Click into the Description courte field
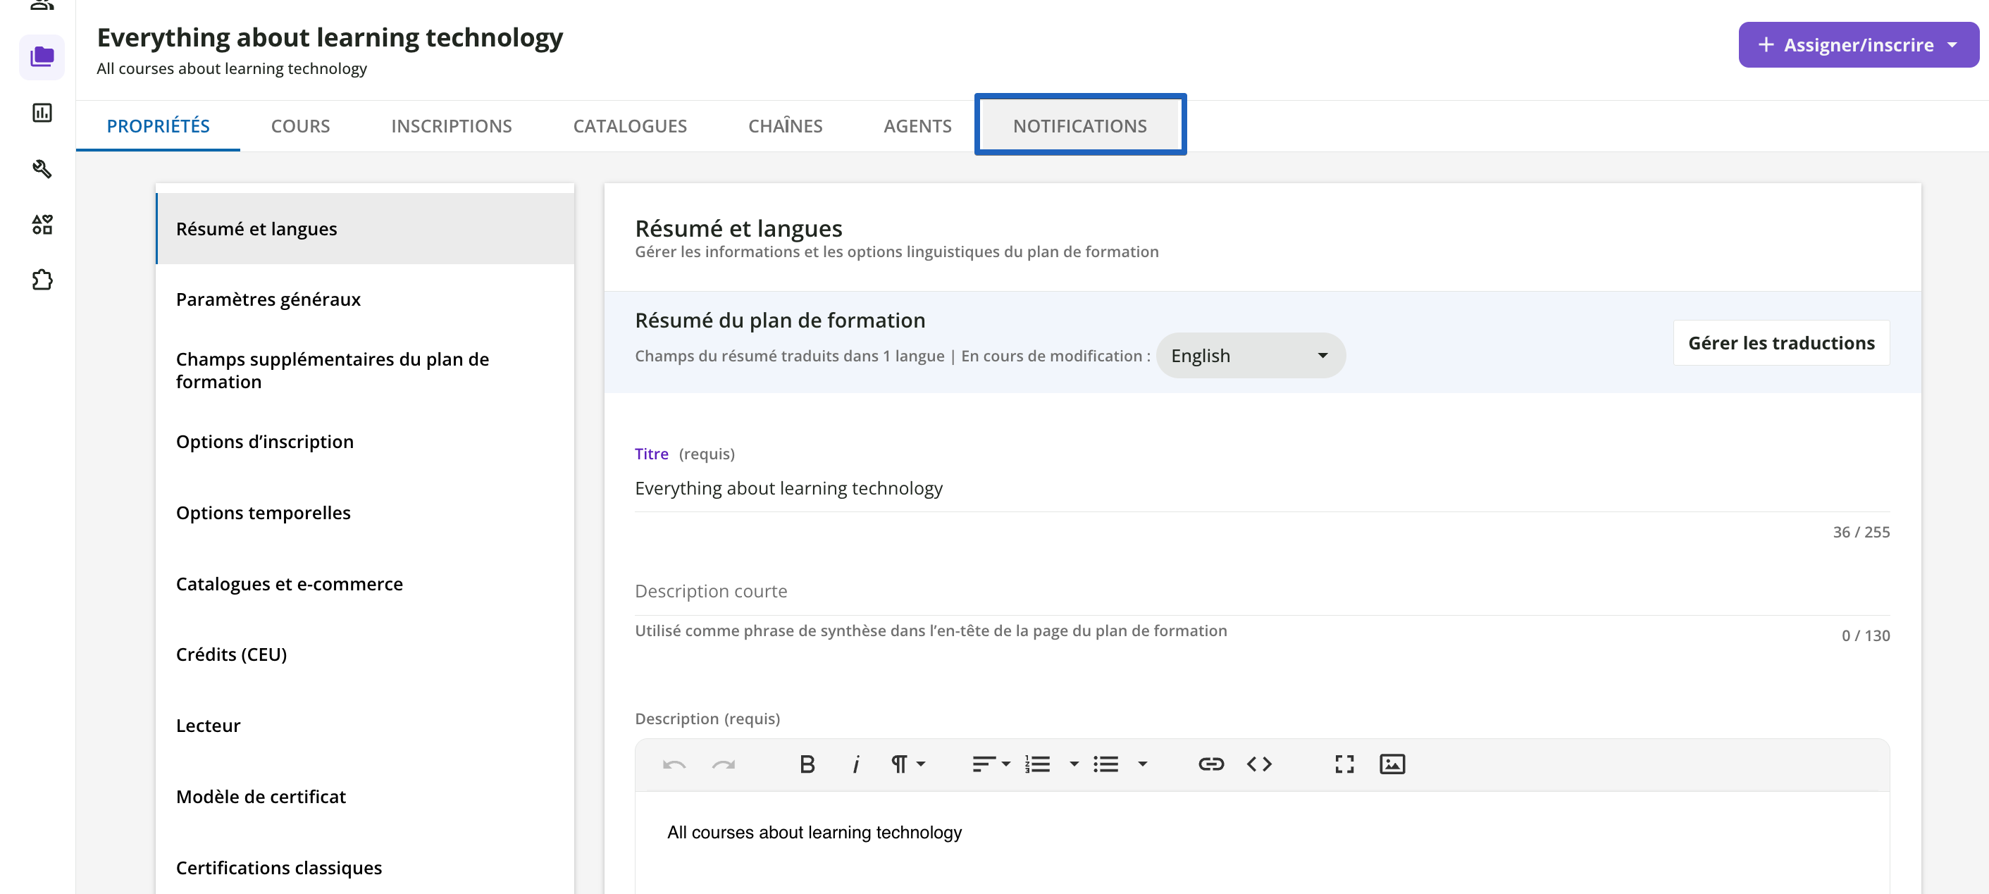1989x894 pixels. [x=1262, y=591]
